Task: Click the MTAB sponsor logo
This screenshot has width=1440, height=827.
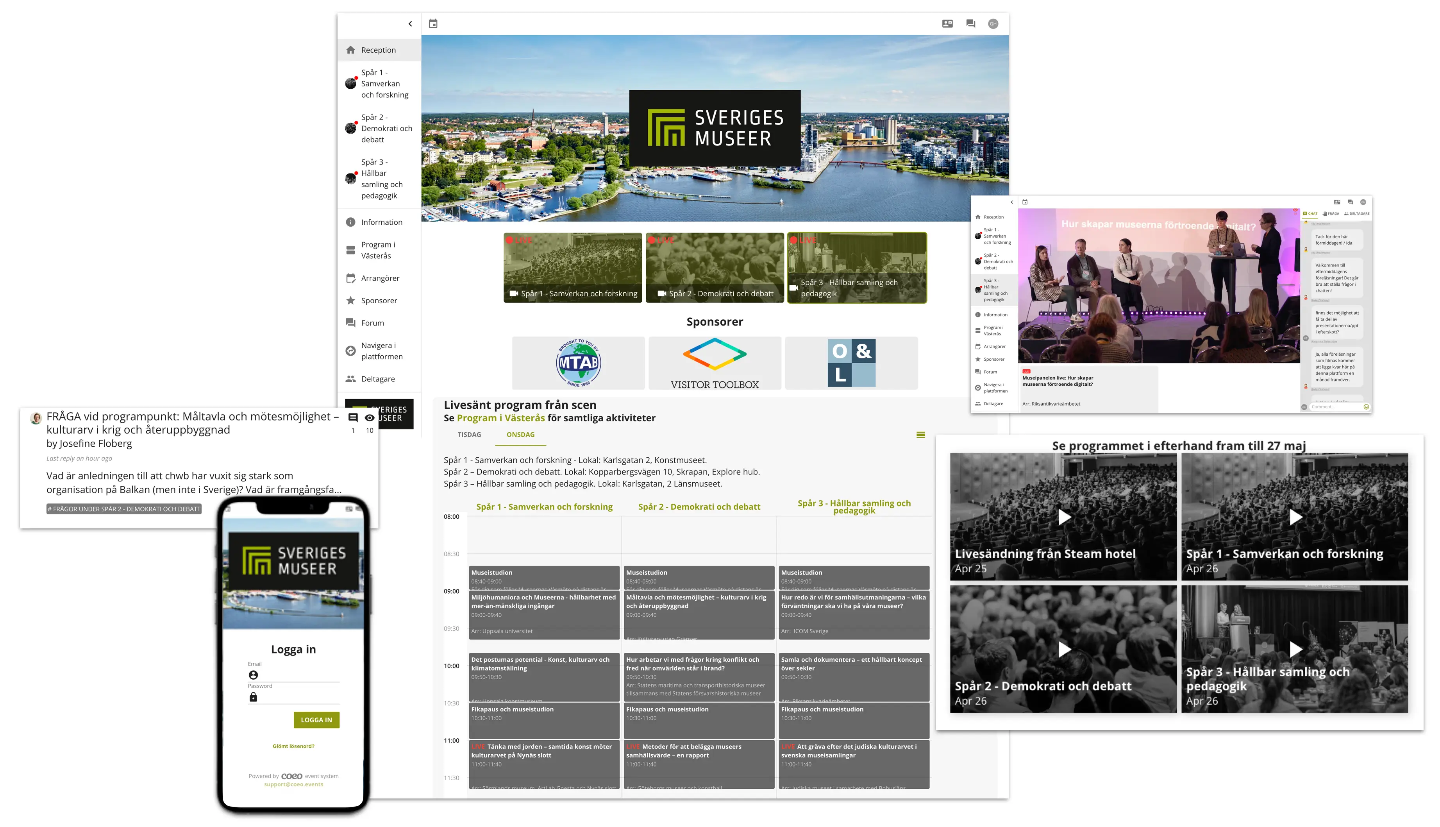Action: [579, 363]
